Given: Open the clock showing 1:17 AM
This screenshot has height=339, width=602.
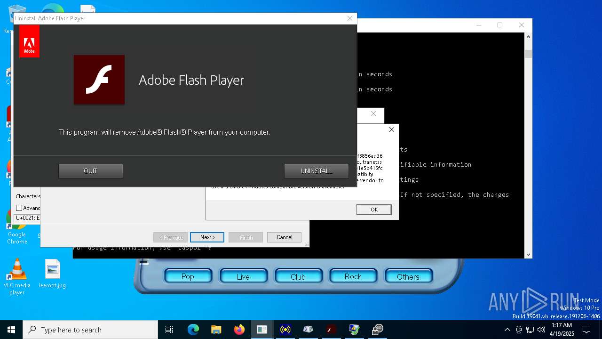Looking at the screenshot, I should [562, 330].
